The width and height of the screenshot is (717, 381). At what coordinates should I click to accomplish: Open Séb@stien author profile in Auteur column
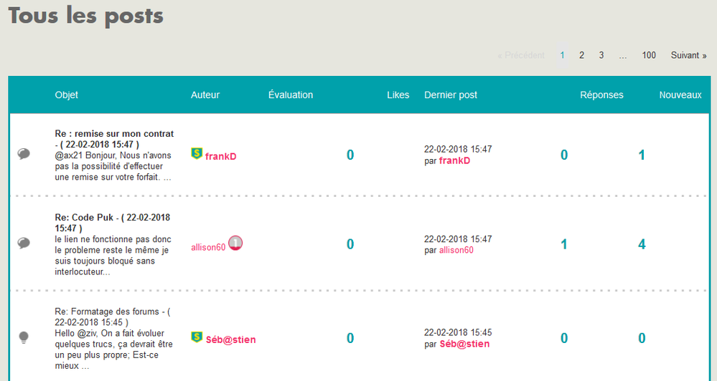tap(230, 339)
